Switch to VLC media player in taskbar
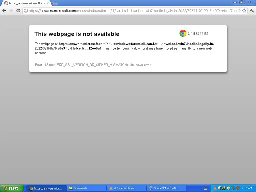Screen dimensions: 256x192 (x=126, y=188)
